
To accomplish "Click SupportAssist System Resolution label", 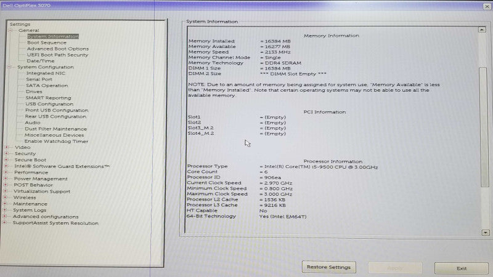I will click(55, 223).
